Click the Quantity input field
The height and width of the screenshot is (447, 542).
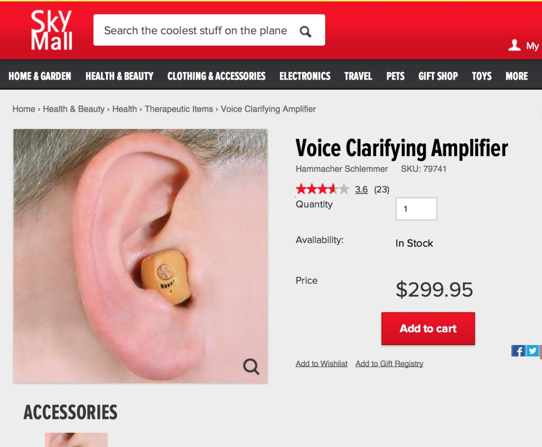pyautogui.click(x=416, y=209)
